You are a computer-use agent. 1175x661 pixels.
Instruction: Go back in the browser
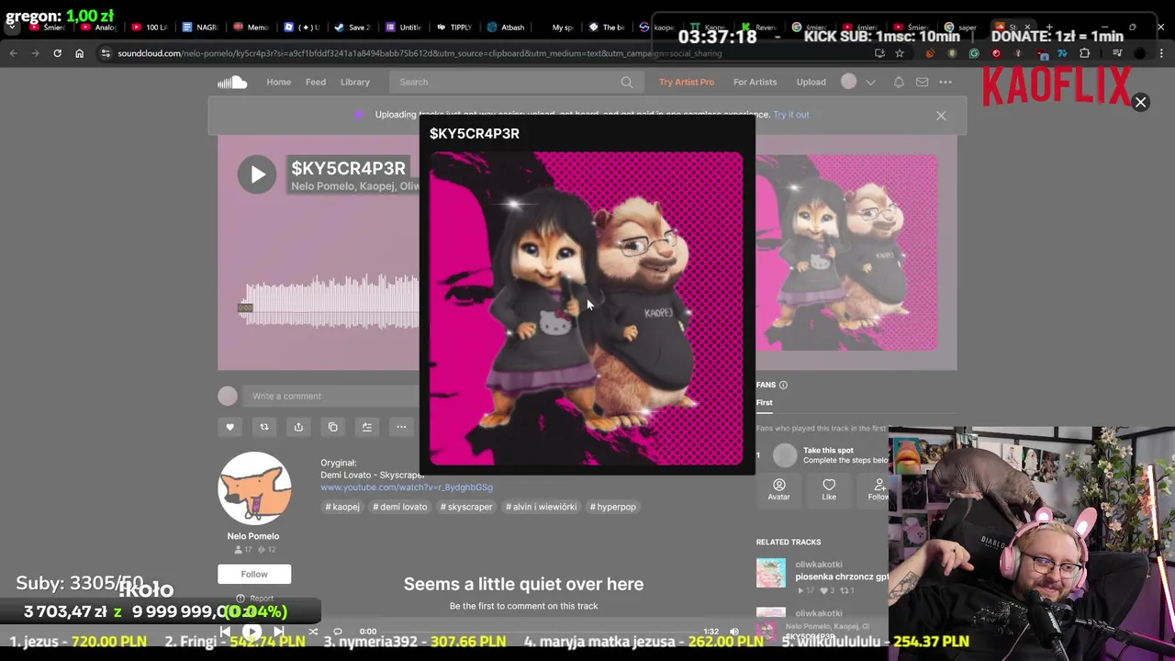coord(13,53)
